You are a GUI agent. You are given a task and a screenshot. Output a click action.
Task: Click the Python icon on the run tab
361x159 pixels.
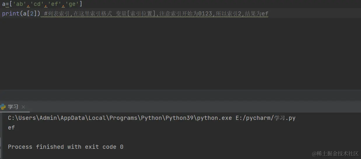pos(3,107)
